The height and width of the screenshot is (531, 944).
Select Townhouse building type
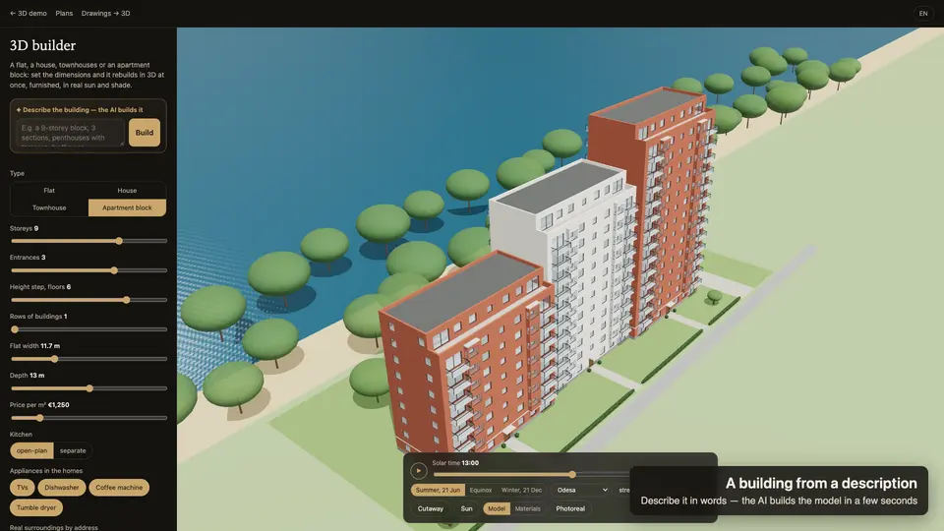49,207
